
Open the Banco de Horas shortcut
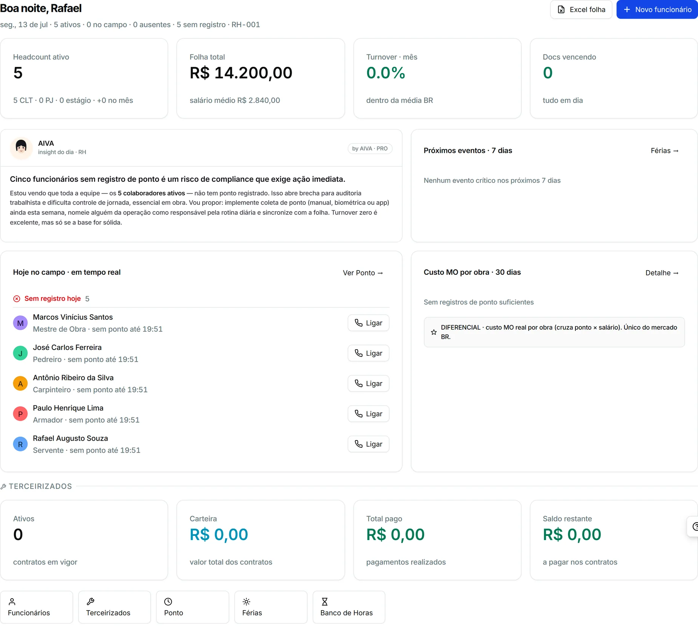[349, 607]
